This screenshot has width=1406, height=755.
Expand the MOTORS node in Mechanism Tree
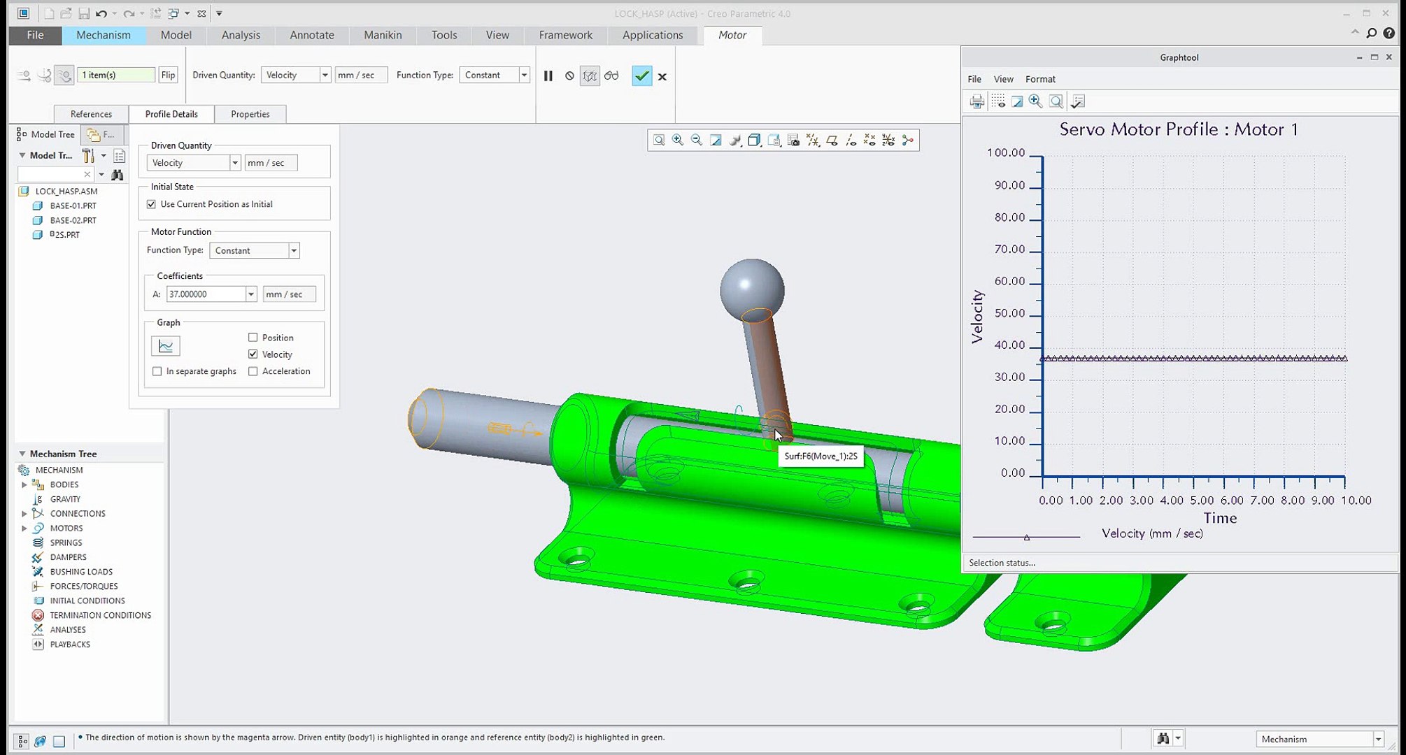coord(24,528)
